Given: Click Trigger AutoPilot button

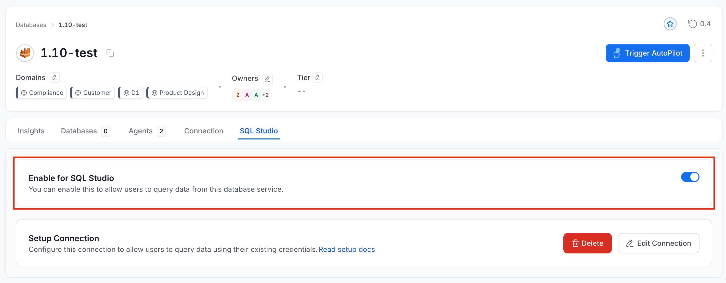Looking at the screenshot, I should [647, 53].
